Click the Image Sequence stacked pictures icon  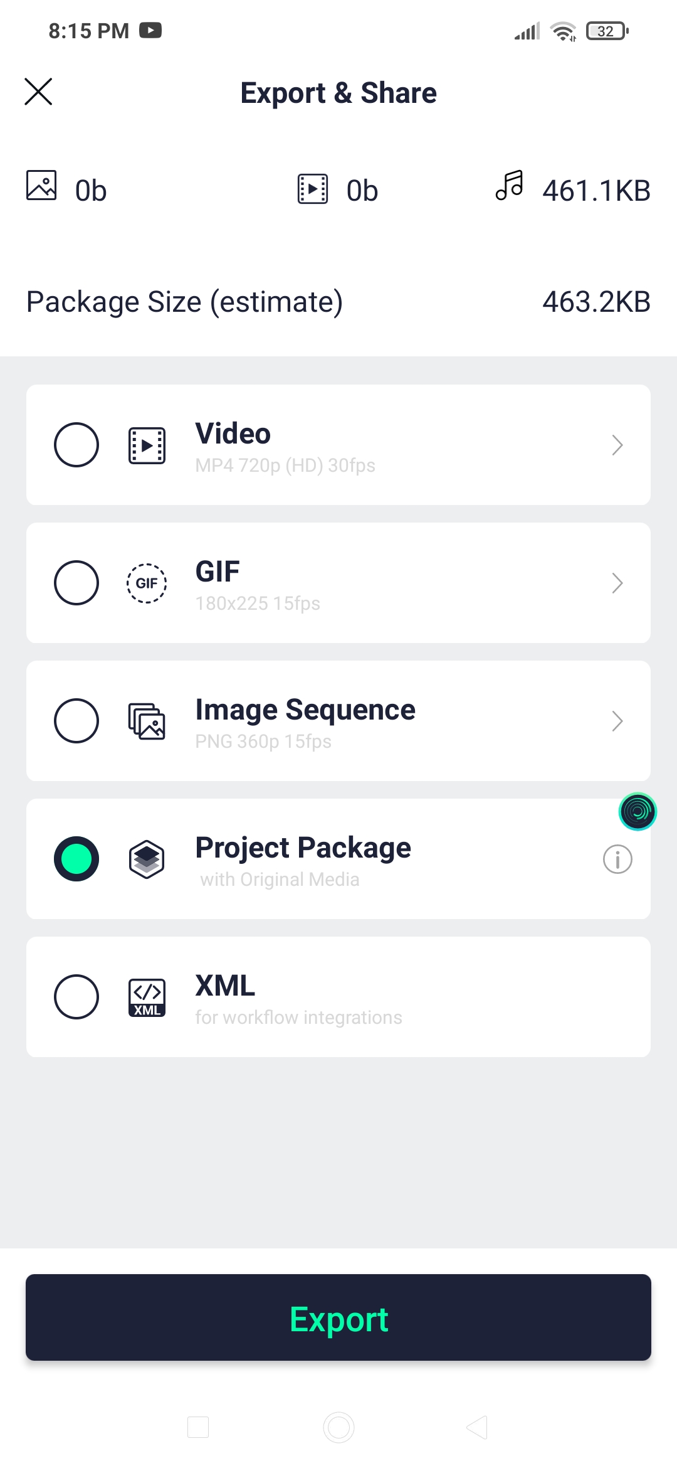click(x=147, y=721)
